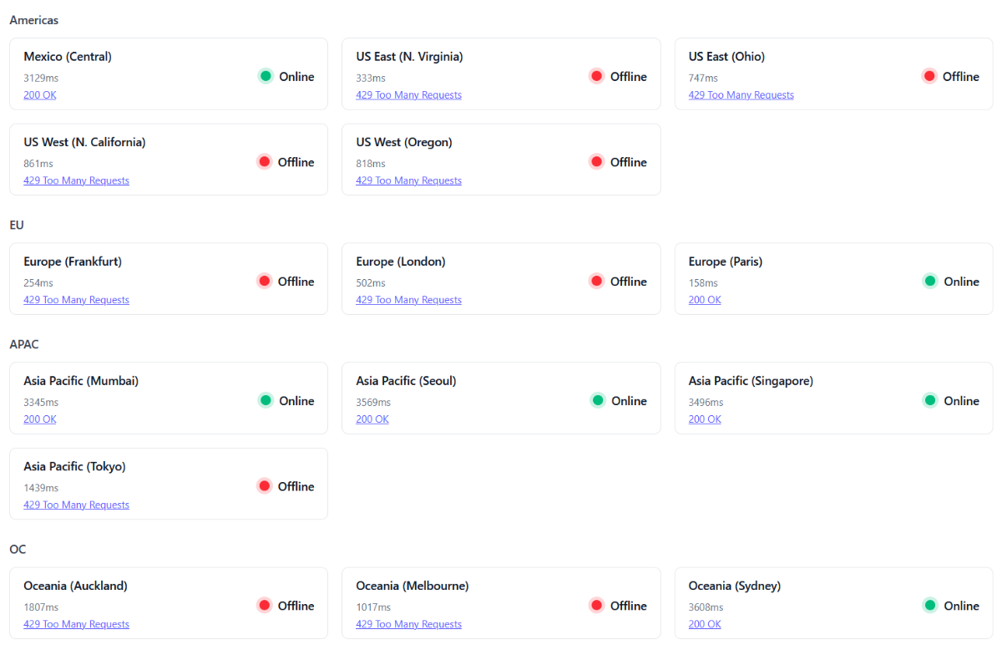
Task: Click red status indicator on Europe (Frankfurt)
Action: click(x=265, y=281)
